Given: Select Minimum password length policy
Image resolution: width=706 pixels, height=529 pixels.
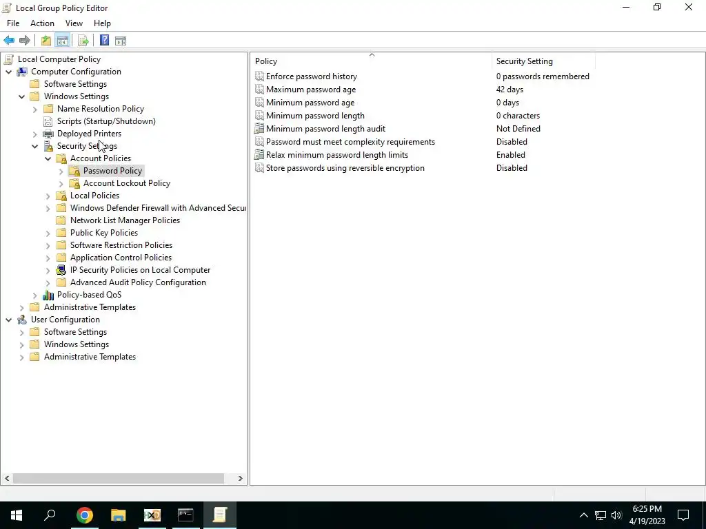Looking at the screenshot, I should point(315,116).
